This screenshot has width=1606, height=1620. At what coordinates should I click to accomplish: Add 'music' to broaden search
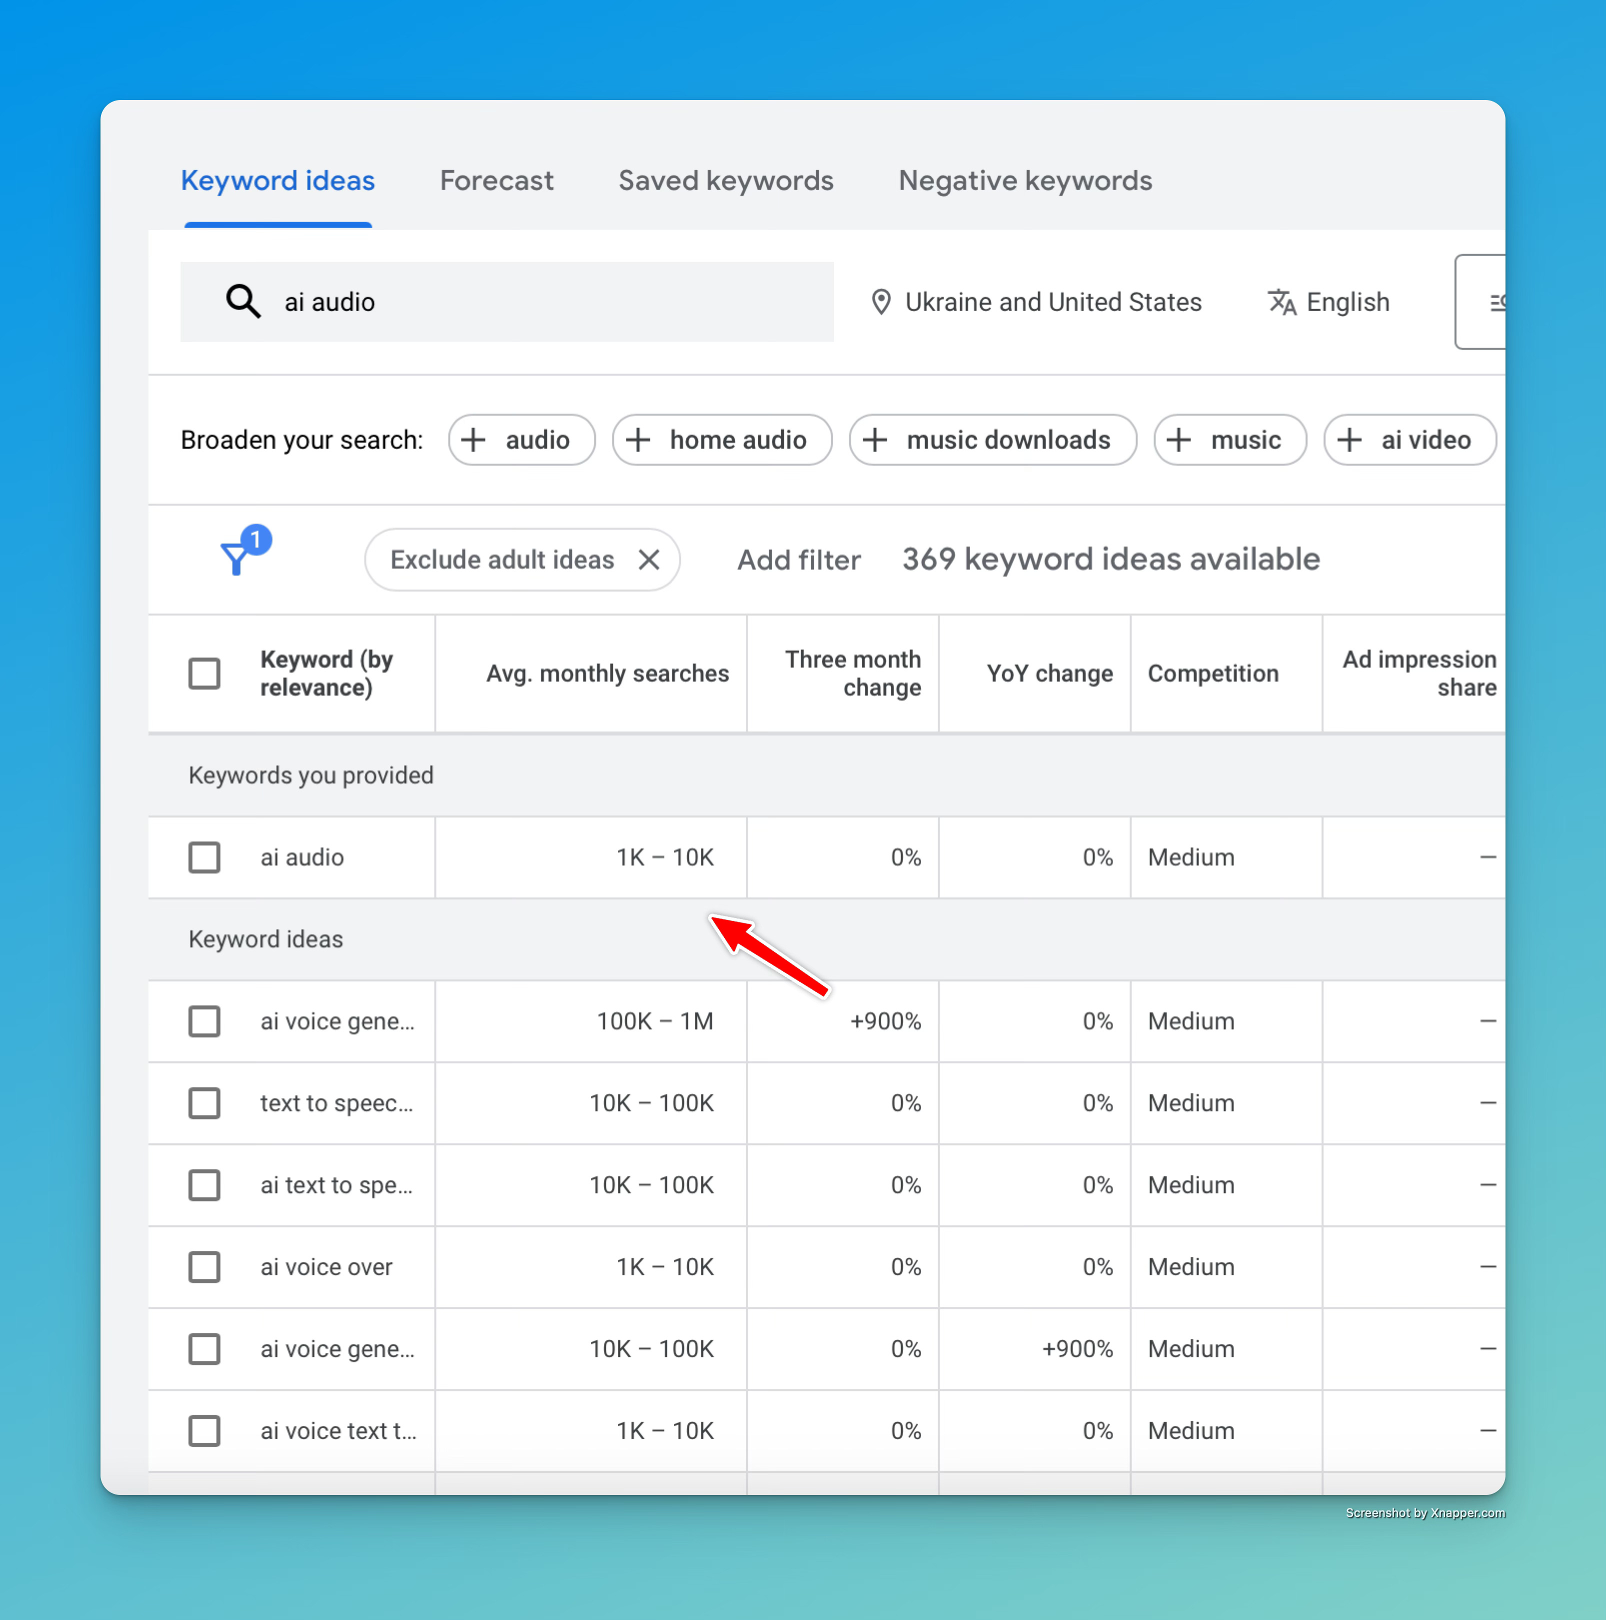pyautogui.click(x=1229, y=439)
